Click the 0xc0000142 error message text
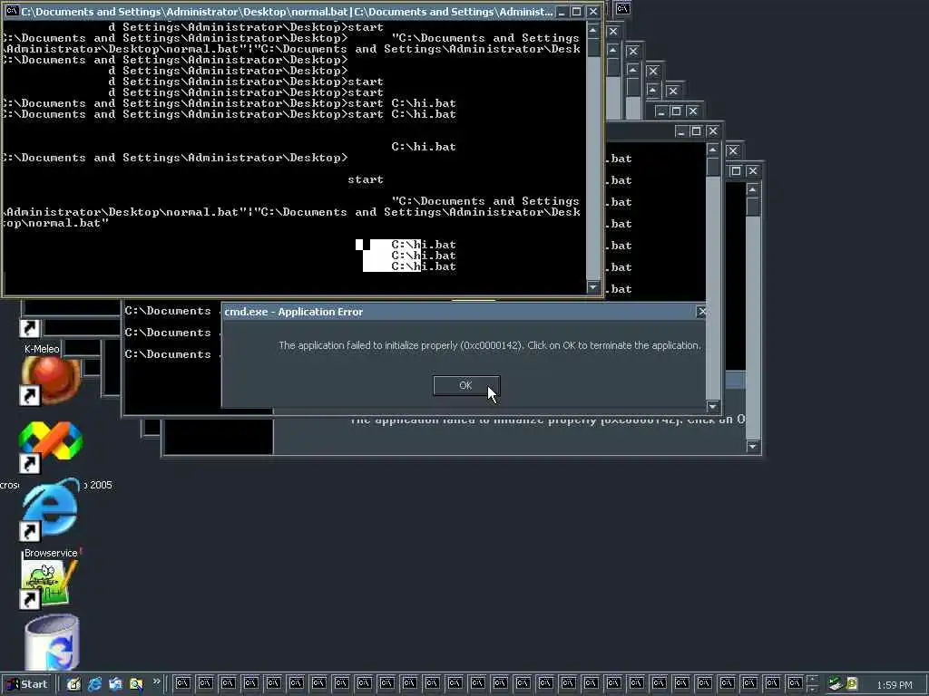929x696 pixels. (x=489, y=345)
